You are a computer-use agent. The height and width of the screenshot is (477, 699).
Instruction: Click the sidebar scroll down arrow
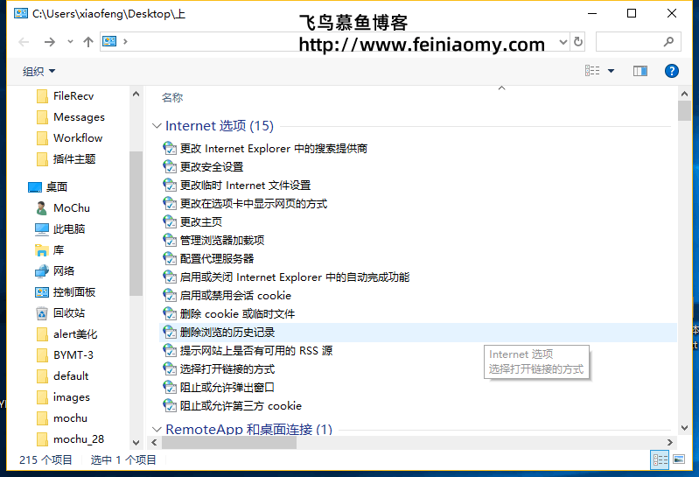click(136, 443)
